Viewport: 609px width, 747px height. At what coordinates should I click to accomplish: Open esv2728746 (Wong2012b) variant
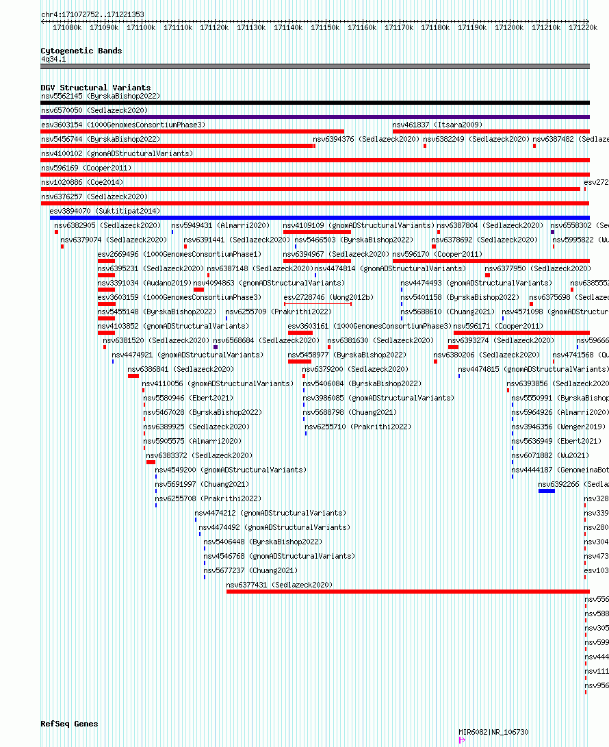click(328, 296)
